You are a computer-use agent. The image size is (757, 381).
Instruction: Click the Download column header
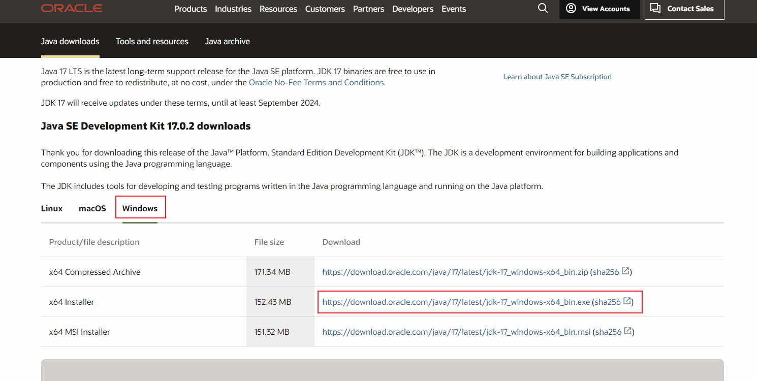click(x=341, y=242)
